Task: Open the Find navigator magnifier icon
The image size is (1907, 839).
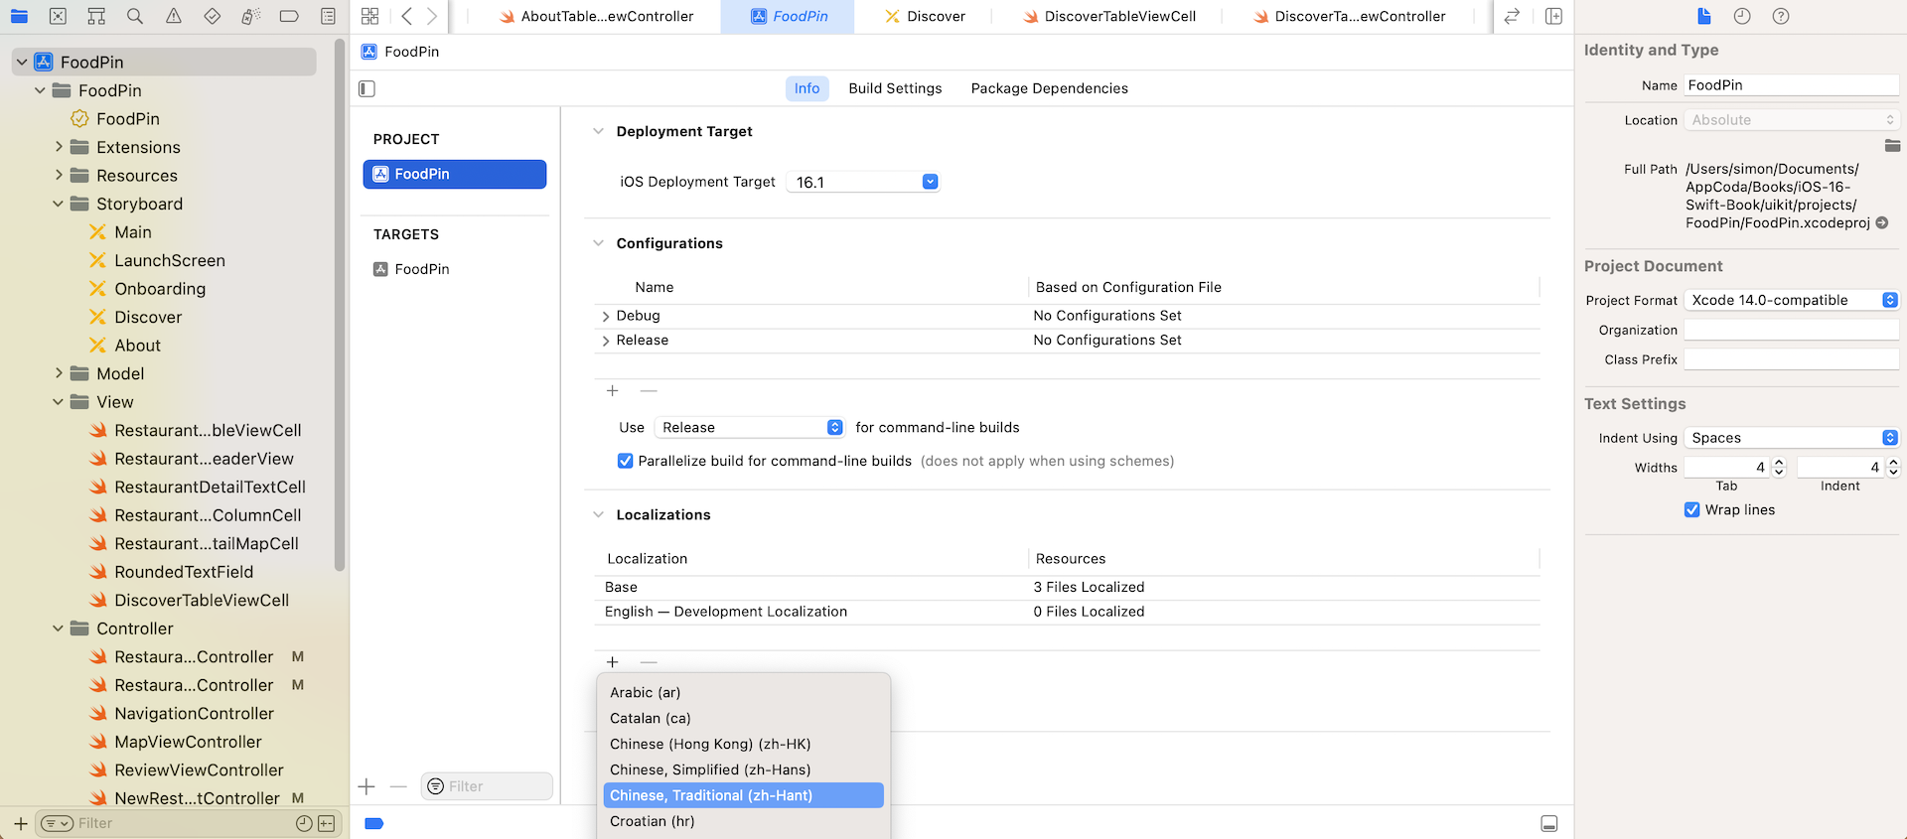Action: tap(135, 16)
